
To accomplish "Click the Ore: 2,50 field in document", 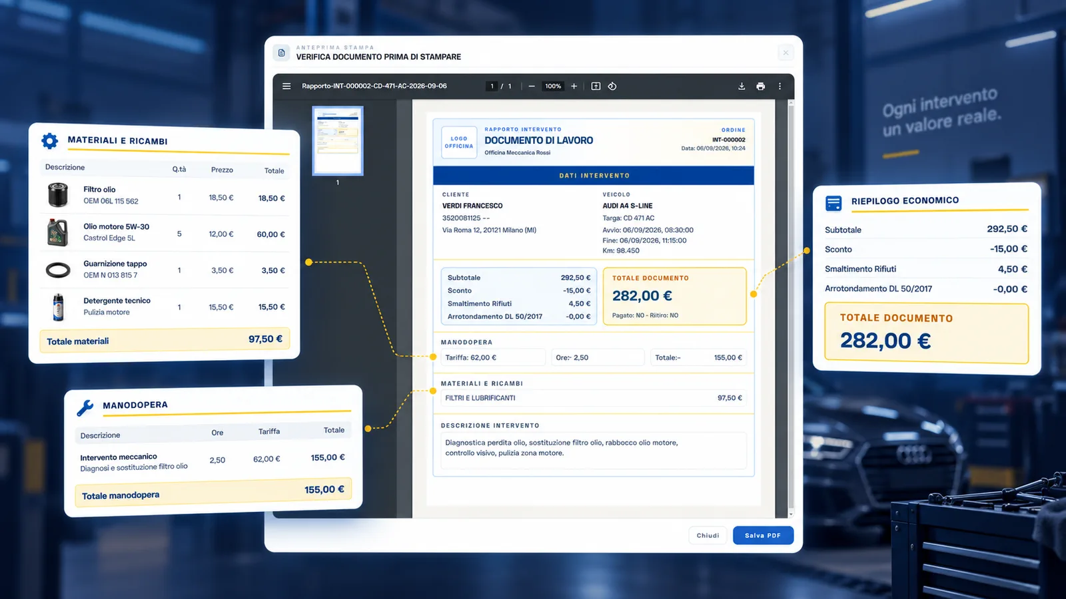I will click(598, 357).
